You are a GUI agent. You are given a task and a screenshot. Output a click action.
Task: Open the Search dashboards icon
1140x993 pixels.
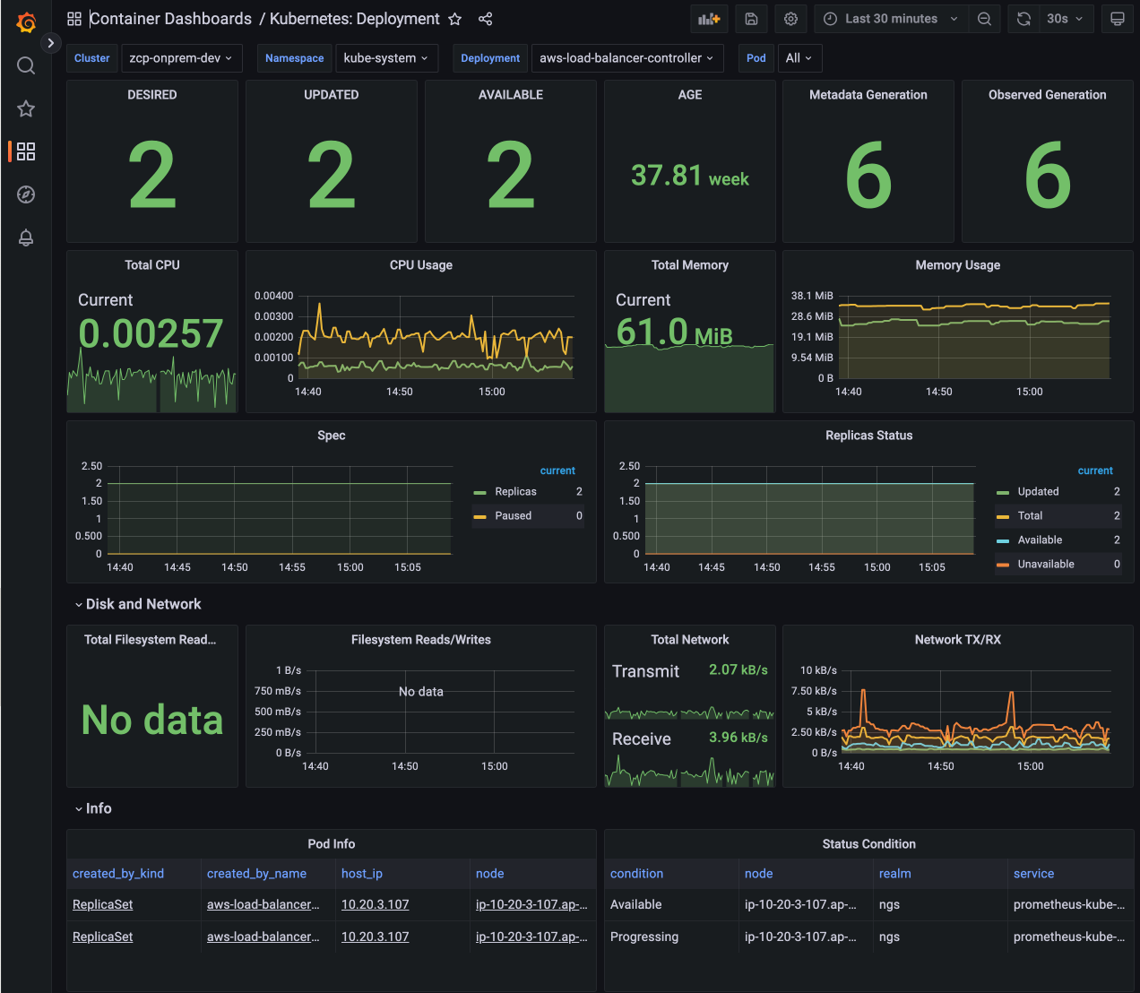point(26,65)
